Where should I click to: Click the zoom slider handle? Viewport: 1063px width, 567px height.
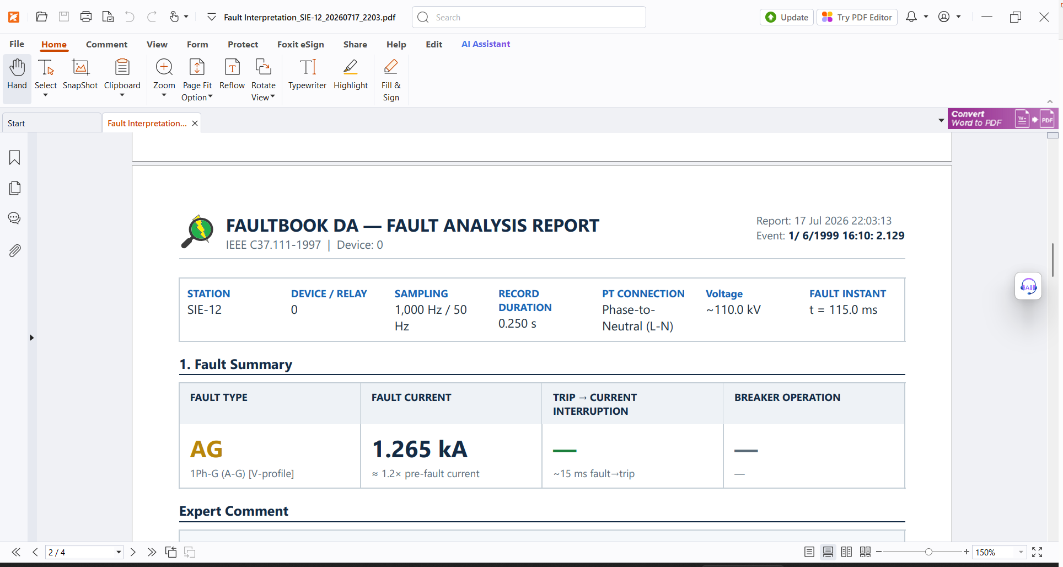[928, 552]
